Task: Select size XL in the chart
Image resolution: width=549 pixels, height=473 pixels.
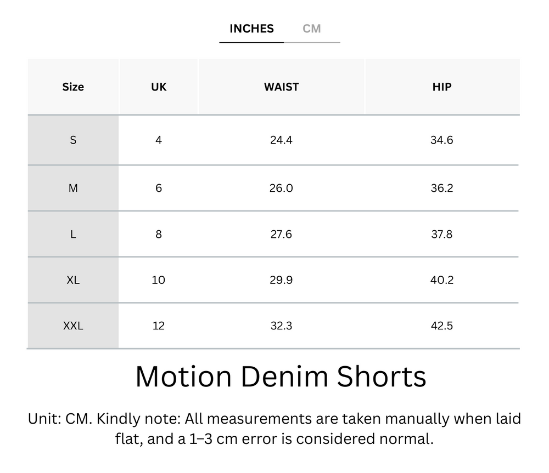Action: [x=72, y=280]
